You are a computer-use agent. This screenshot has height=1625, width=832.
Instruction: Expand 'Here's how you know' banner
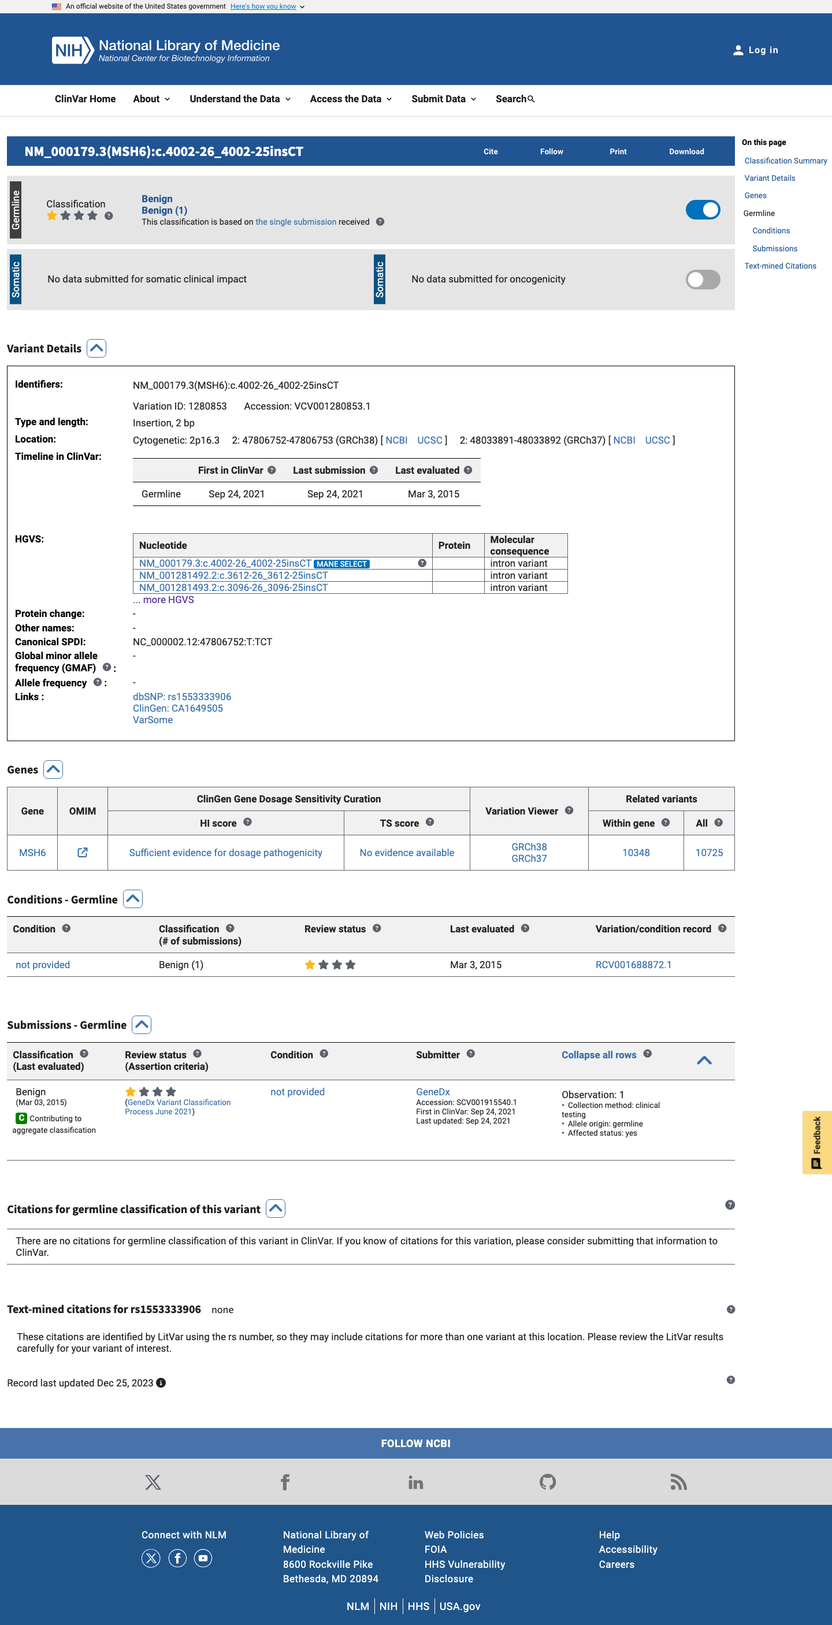[x=268, y=6]
